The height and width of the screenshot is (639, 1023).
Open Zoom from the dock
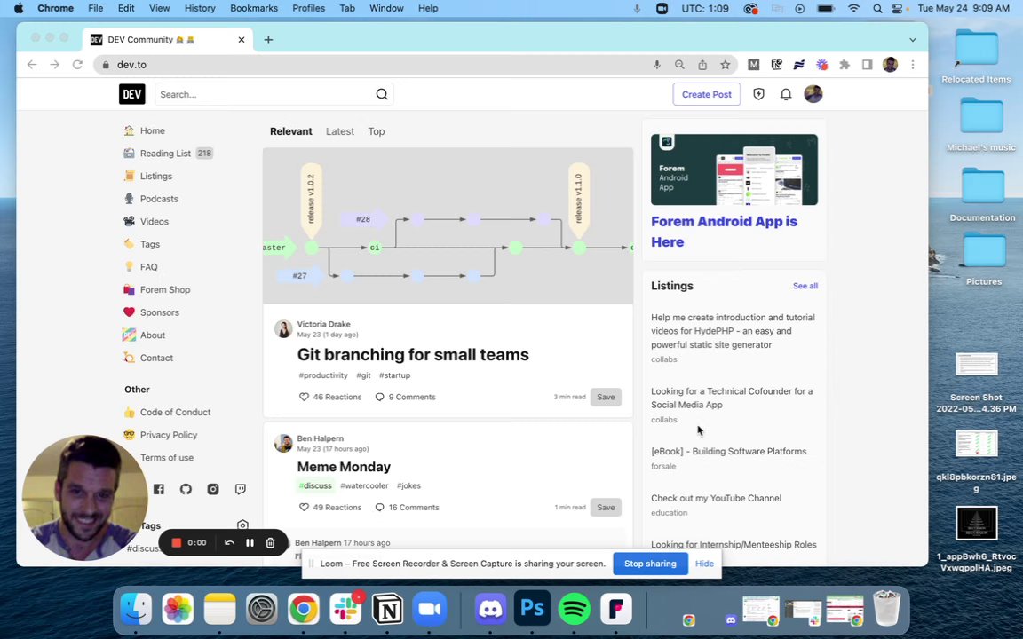(x=429, y=609)
